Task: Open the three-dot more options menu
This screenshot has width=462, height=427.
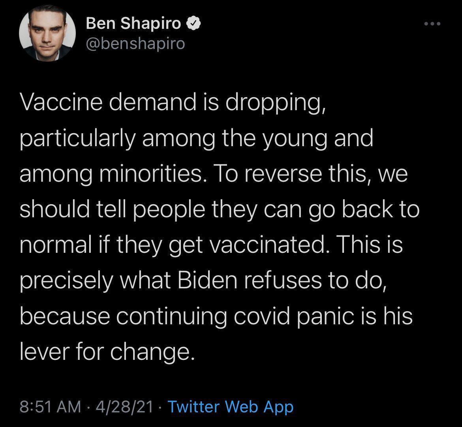Action: pyautogui.click(x=431, y=24)
